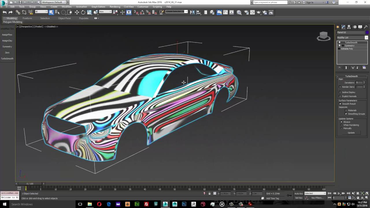Toggle the Smooth Result checkbox
This screenshot has height=208, width=370.
tap(340, 104)
